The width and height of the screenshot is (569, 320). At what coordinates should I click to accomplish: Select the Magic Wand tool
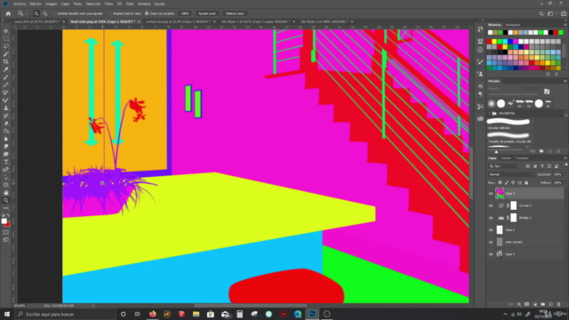pyautogui.click(x=6, y=54)
